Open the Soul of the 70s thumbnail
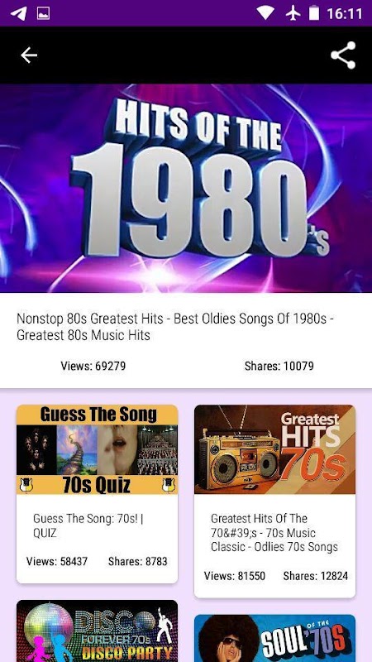Viewport: 372px width, 662px height. (274, 638)
